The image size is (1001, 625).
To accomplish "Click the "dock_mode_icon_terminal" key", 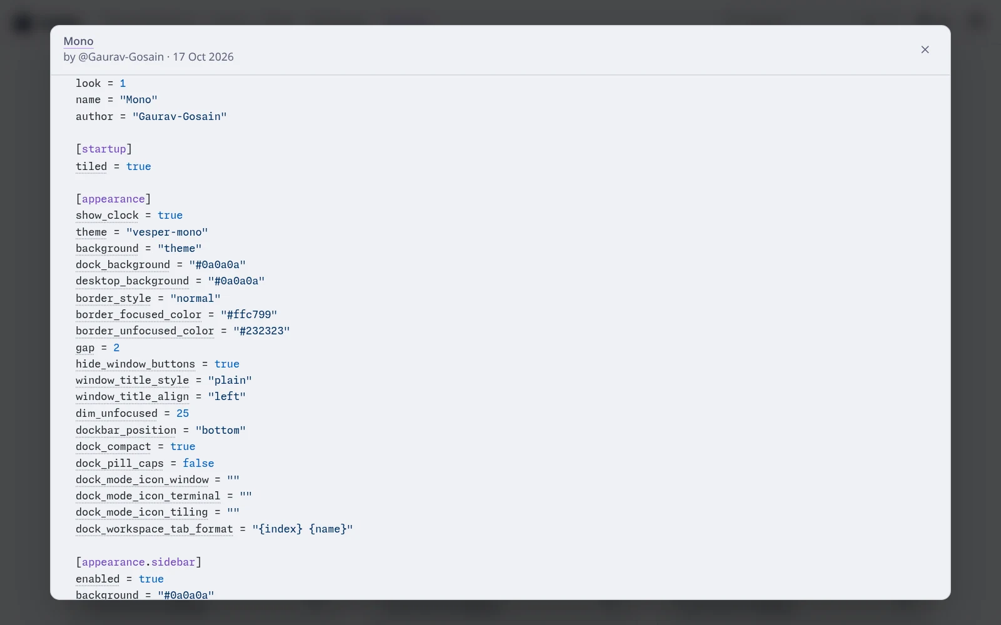I will (148, 496).
